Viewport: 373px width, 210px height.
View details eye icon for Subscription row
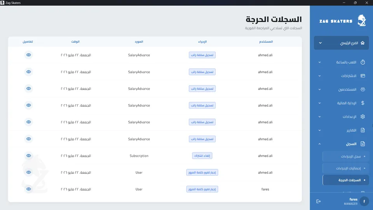click(x=28, y=156)
